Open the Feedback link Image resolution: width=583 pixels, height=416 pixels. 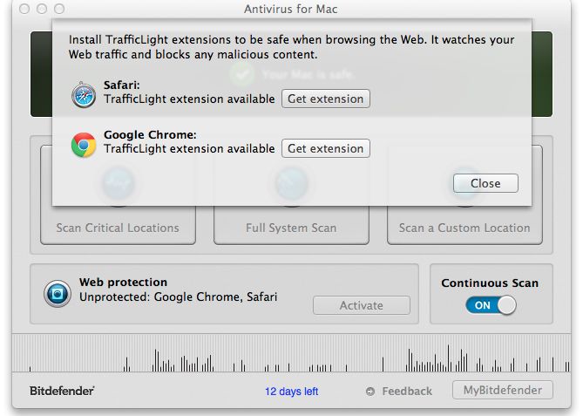(406, 392)
